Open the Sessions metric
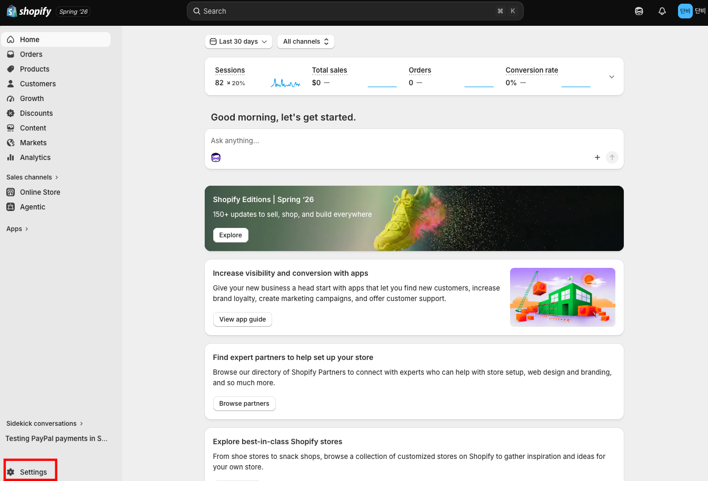708x481 pixels. pyautogui.click(x=230, y=70)
